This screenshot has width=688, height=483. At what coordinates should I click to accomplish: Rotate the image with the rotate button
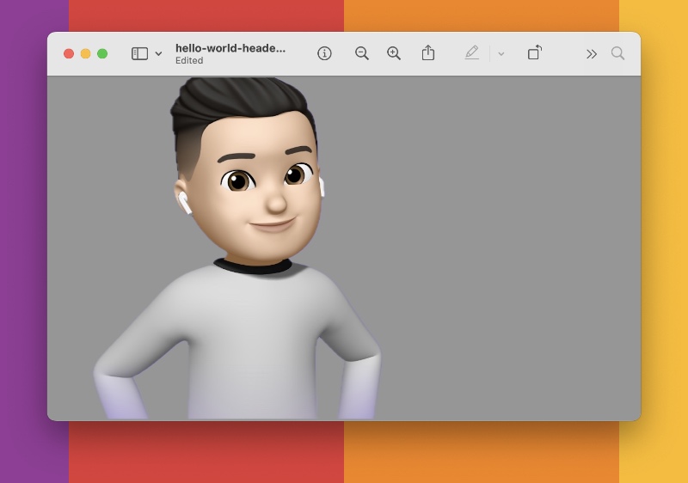click(534, 53)
